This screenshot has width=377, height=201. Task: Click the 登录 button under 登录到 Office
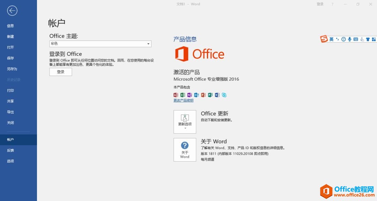(61, 72)
